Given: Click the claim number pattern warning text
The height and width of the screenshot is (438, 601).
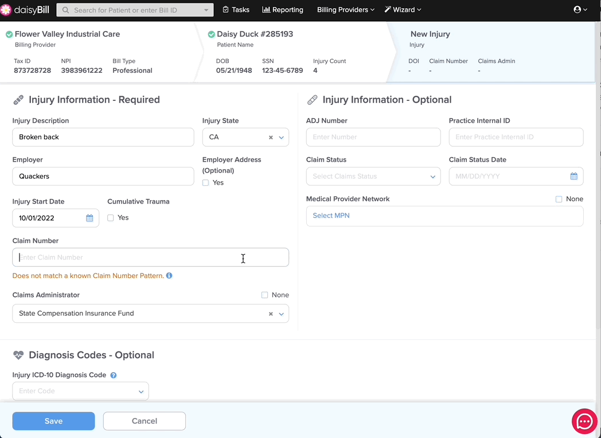Looking at the screenshot, I should pos(88,276).
